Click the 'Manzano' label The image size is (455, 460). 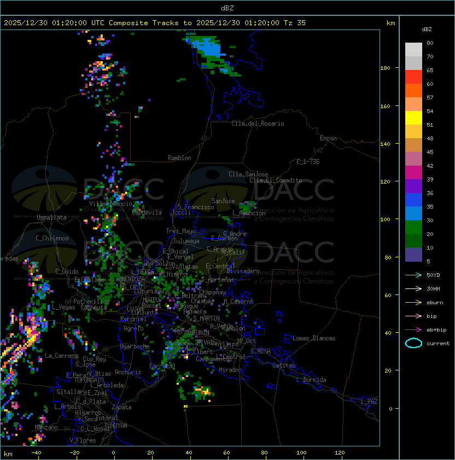(46, 427)
